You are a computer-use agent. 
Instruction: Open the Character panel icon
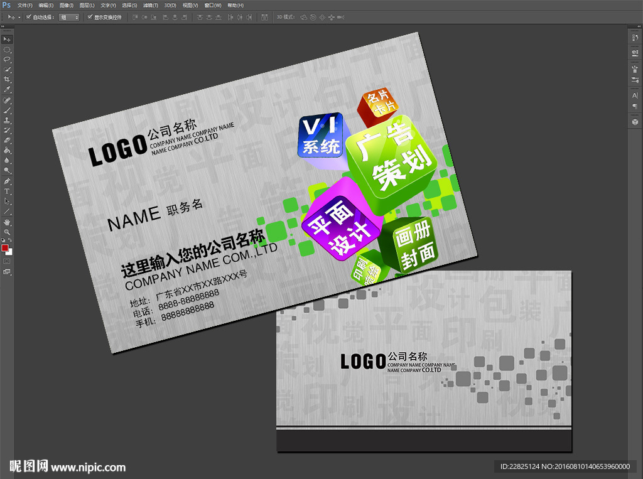click(635, 95)
